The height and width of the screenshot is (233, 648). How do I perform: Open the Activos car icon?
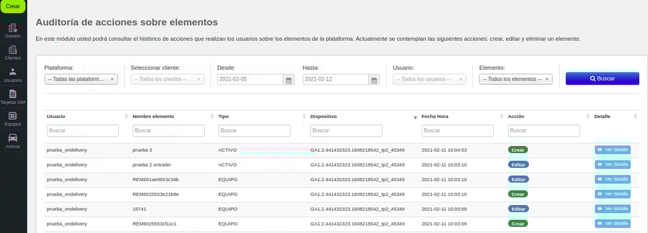click(x=13, y=138)
